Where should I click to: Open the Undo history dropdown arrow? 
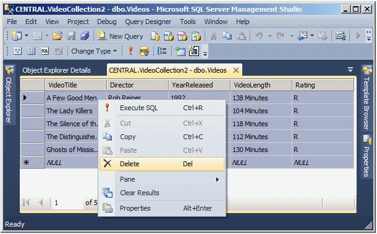pos(270,36)
